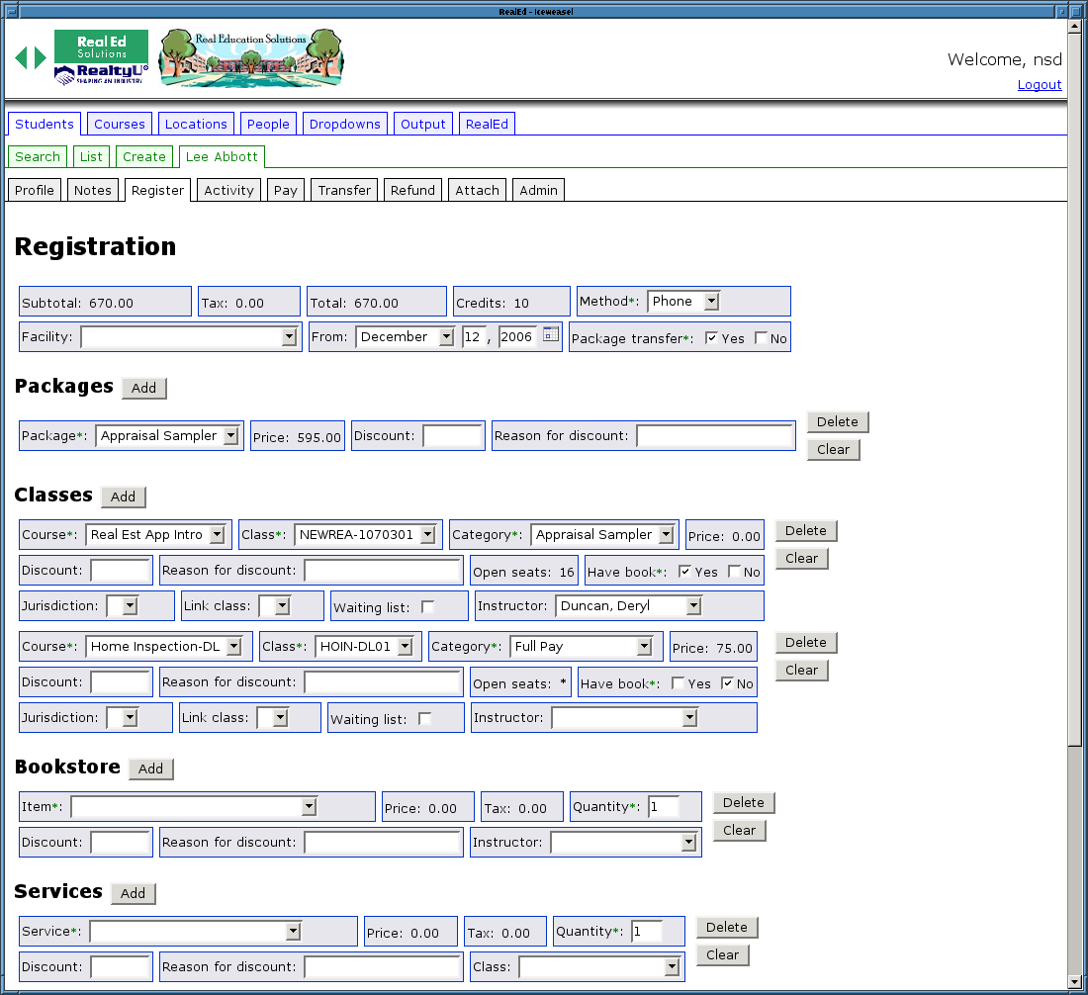Click Delete for the Bookstore item
The width and height of the screenshot is (1088, 995).
(744, 802)
